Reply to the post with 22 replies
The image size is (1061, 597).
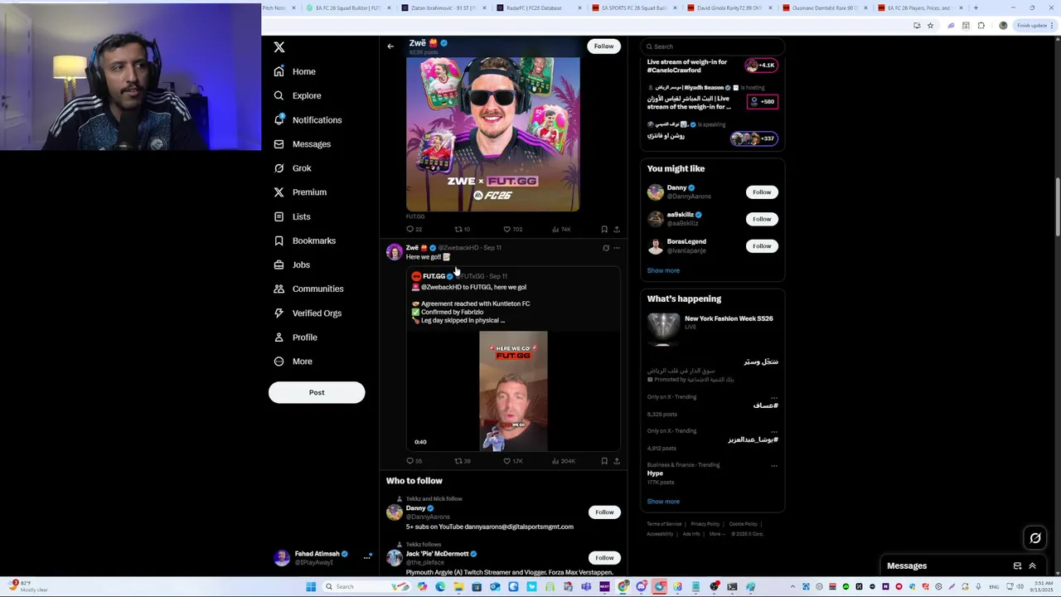click(x=414, y=229)
